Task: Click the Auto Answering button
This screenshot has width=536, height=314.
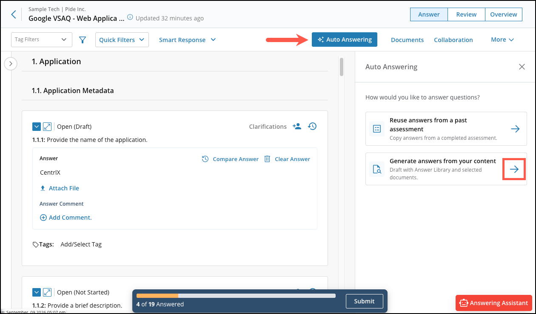Action: [345, 40]
